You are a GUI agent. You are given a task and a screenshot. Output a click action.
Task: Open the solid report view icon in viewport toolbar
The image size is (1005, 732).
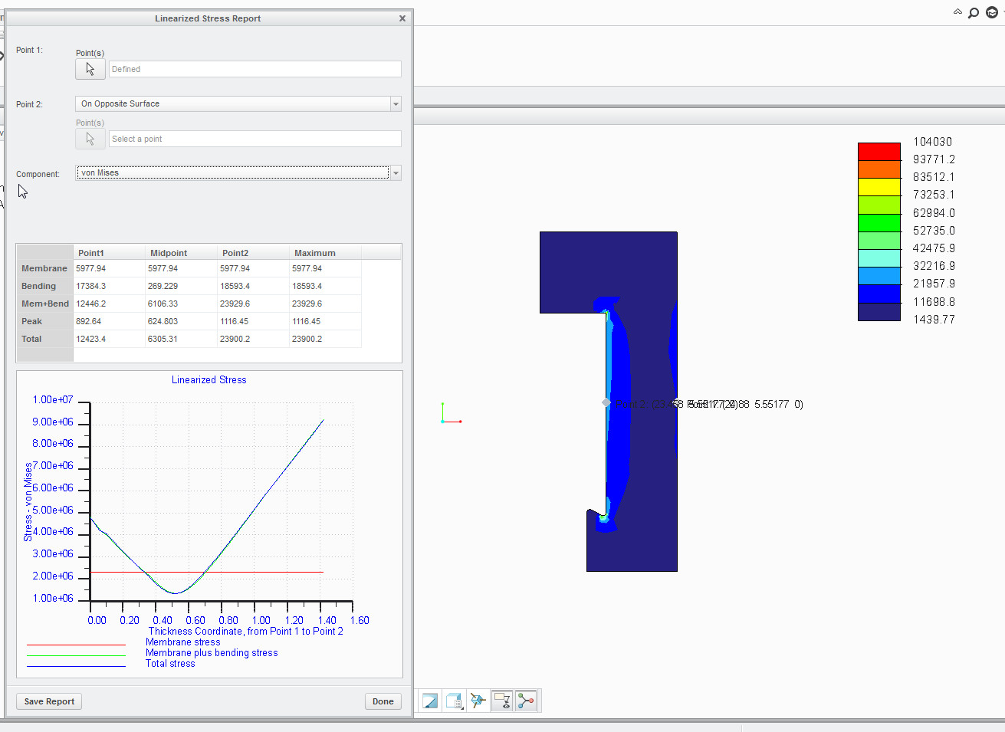(454, 700)
